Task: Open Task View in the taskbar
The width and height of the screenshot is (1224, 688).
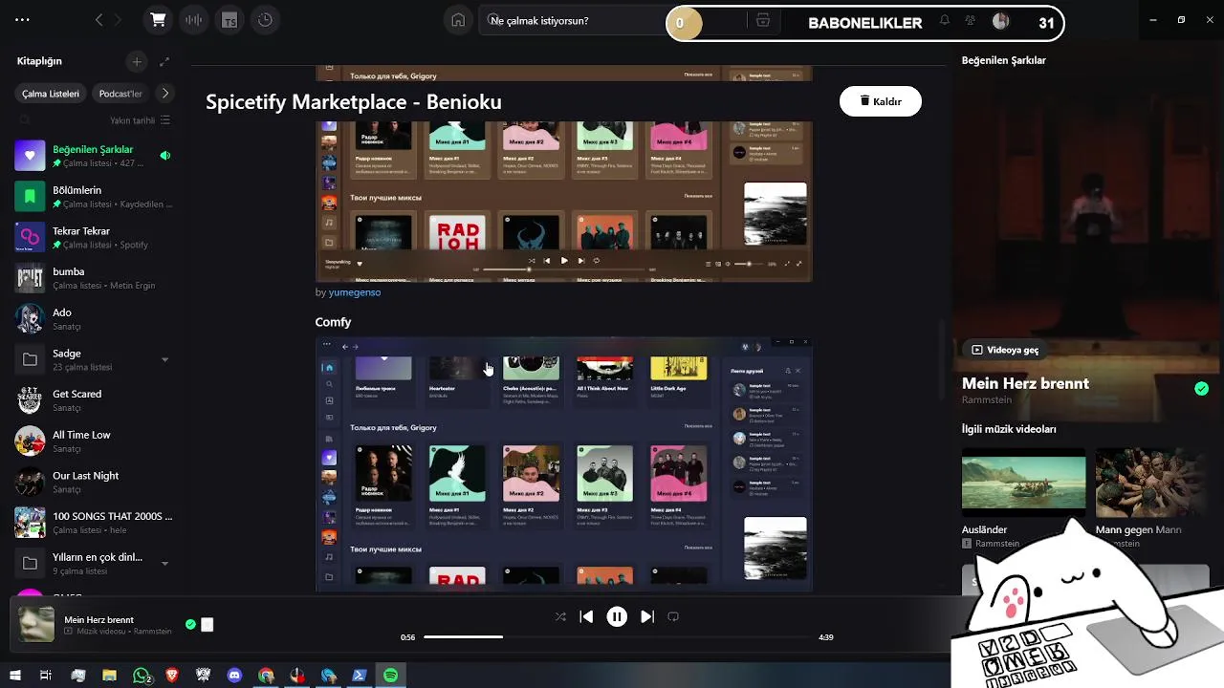Action: pyautogui.click(x=45, y=676)
